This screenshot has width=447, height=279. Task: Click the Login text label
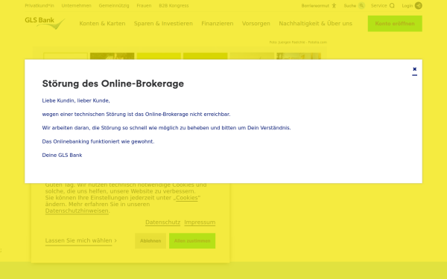tap(407, 6)
